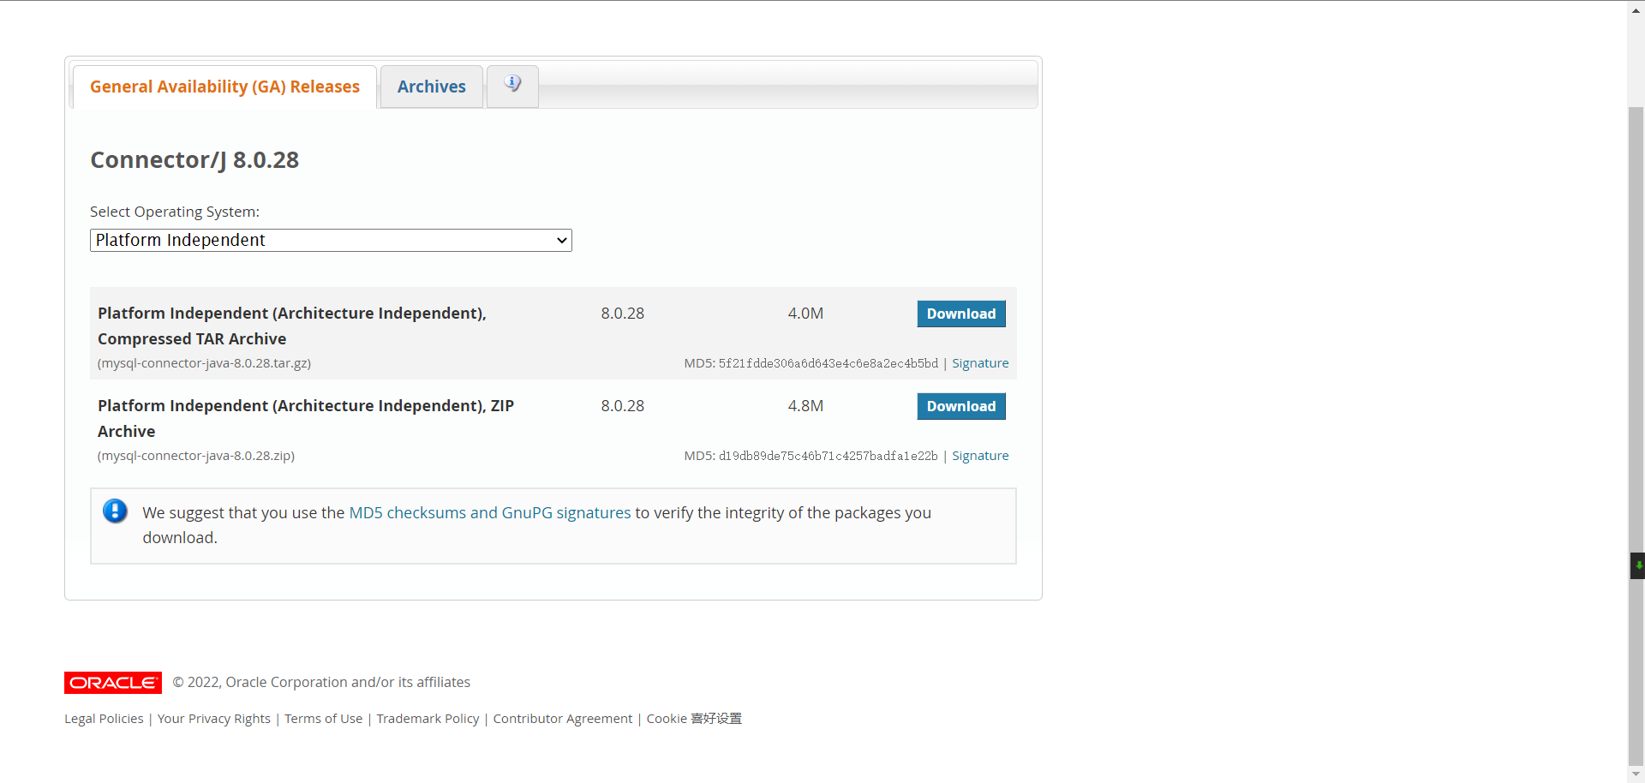Screen dimensions: 1645x783
Task: Follow MD5 checksums and GnuPG signatures link
Action: [x=490, y=512]
